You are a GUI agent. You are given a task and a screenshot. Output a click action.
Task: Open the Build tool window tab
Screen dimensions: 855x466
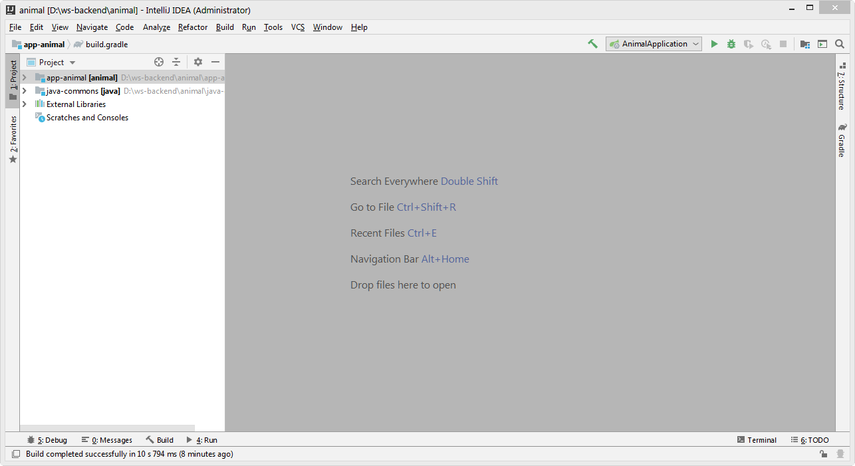[160, 440]
